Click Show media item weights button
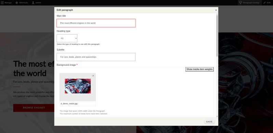The image size is (273, 133). point(199,69)
